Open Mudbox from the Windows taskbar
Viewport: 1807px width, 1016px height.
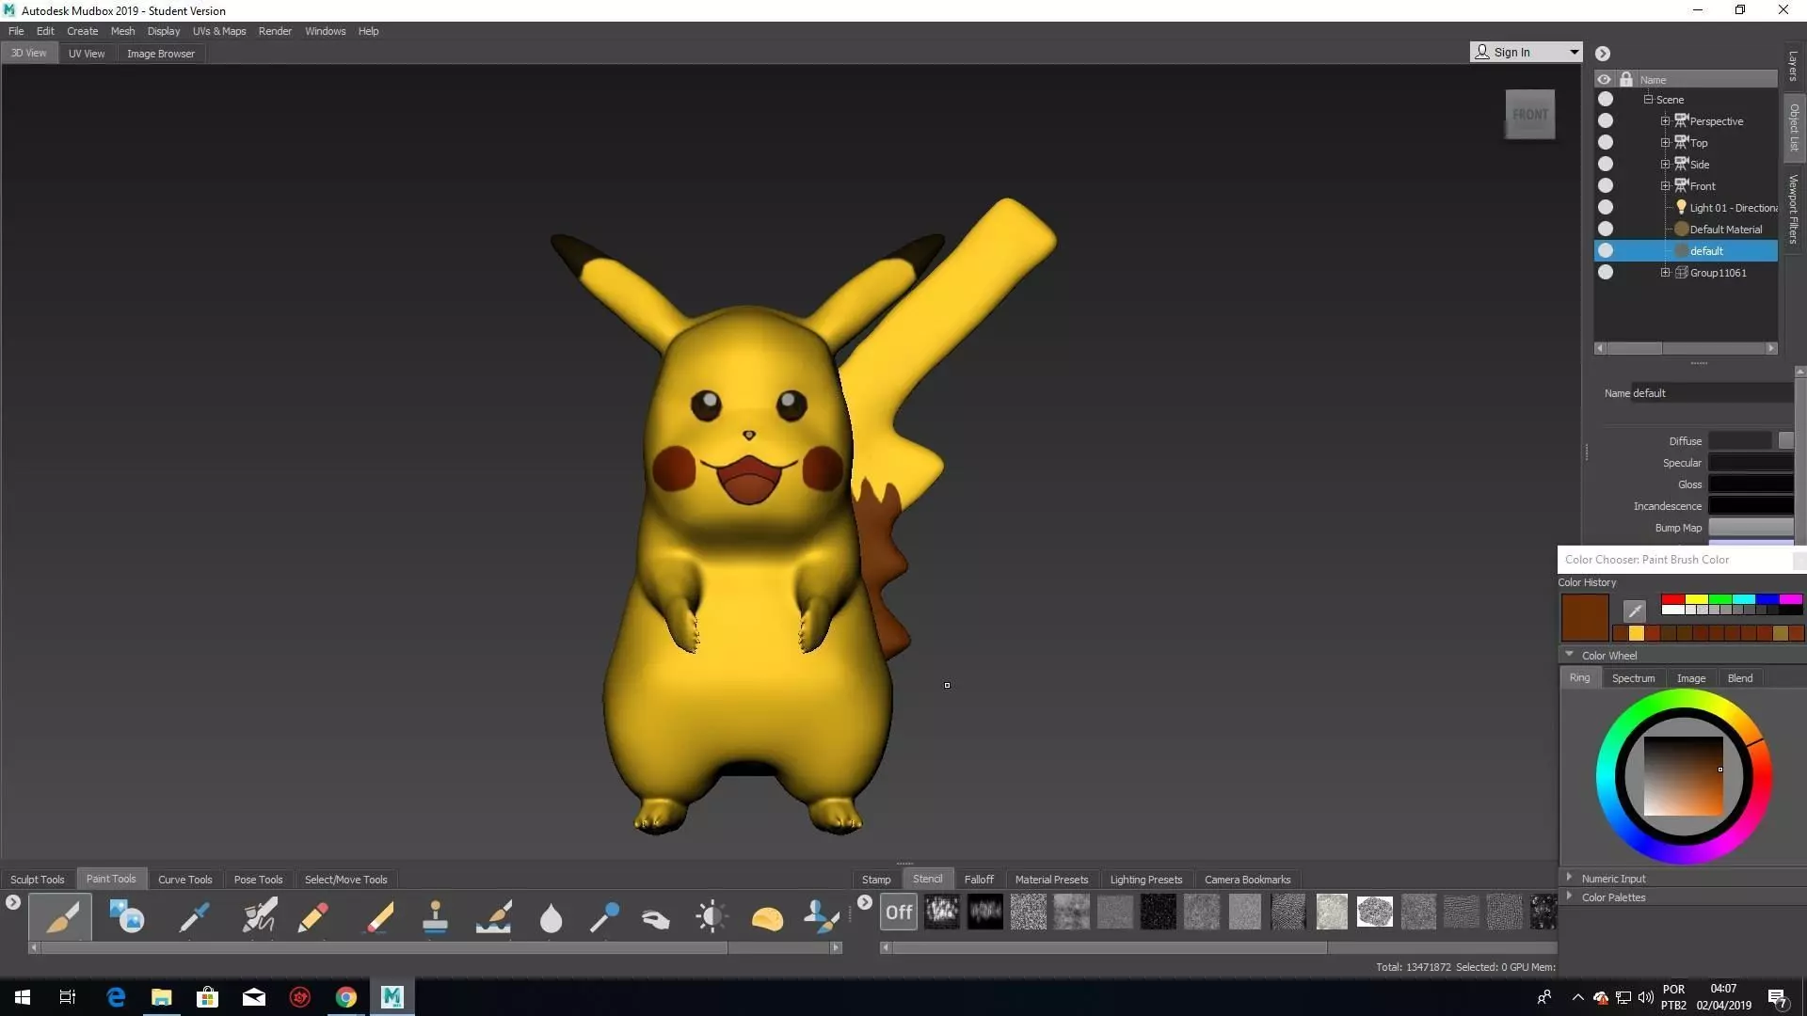[392, 997]
